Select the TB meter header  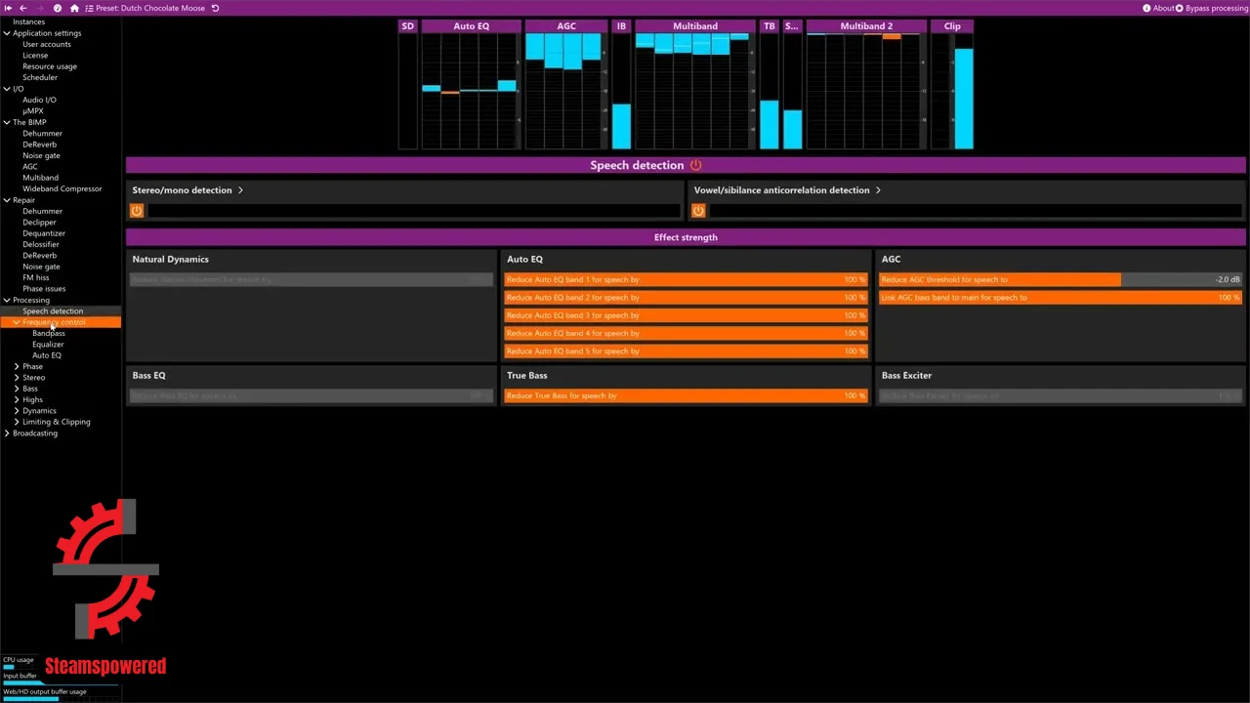tap(769, 26)
